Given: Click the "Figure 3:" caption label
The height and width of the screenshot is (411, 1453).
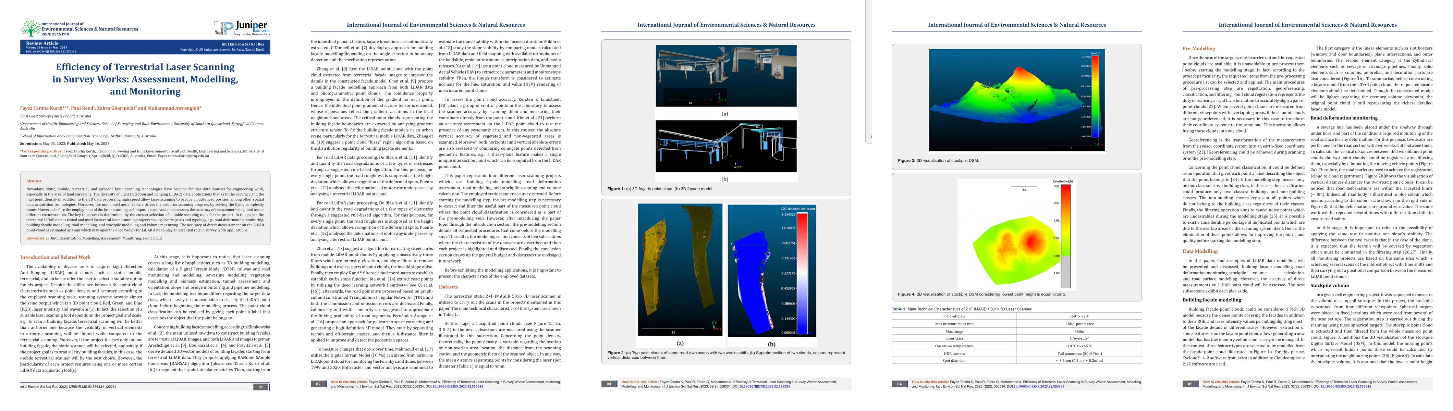Looking at the screenshot, I should pos(906,161).
